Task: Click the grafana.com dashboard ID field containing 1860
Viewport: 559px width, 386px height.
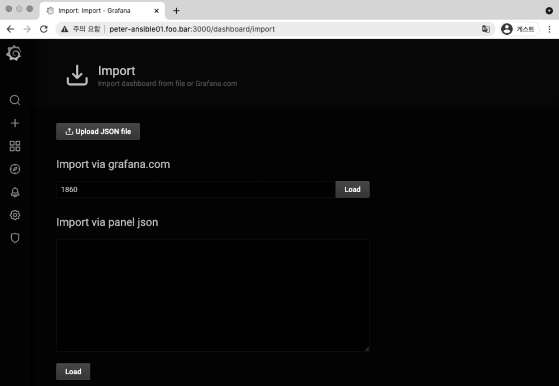Action: pyautogui.click(x=196, y=189)
